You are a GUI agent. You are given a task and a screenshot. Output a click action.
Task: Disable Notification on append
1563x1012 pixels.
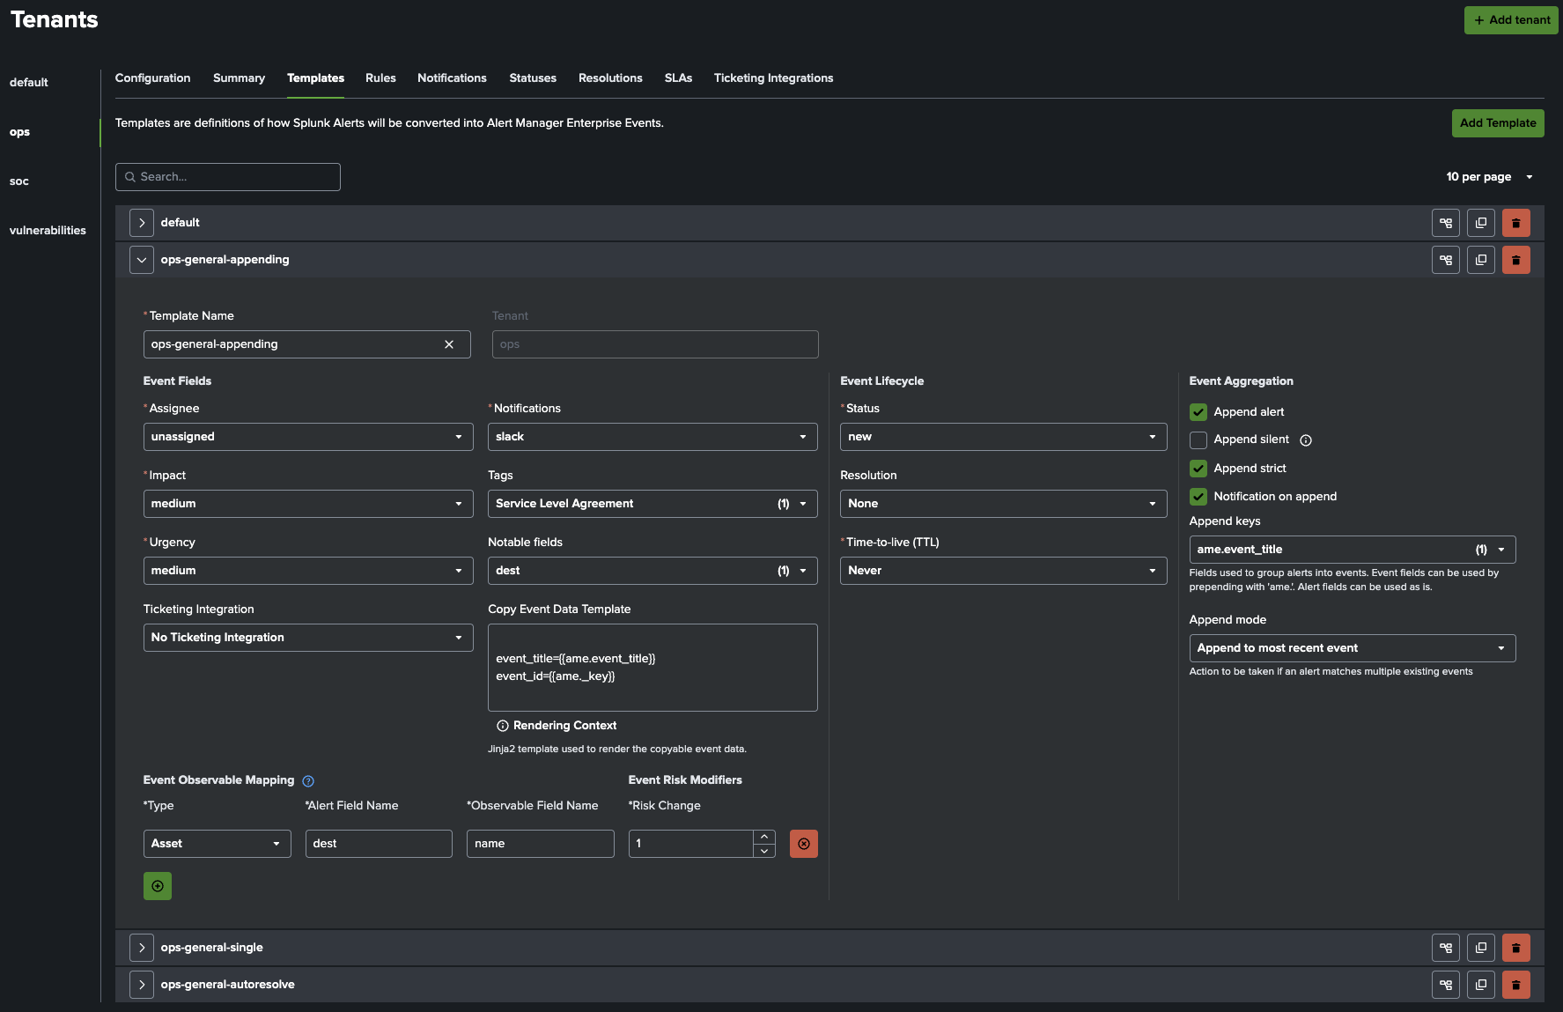[x=1198, y=496]
